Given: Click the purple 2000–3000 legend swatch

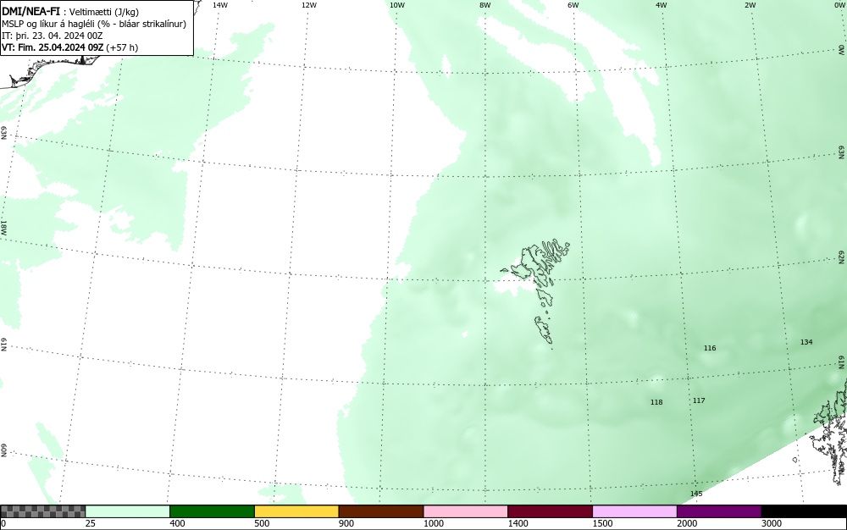Looking at the screenshot, I should tap(719, 511).
